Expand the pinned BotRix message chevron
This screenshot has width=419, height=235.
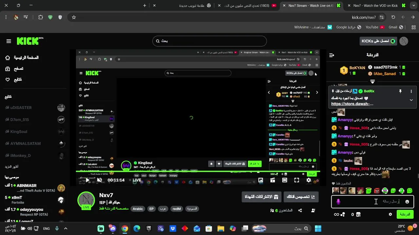tap(411, 100)
